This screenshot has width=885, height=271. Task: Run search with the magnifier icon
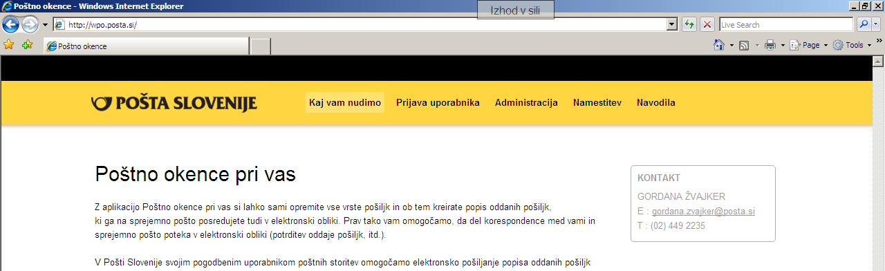[864, 24]
